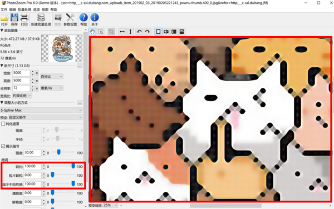Viewport: 334px width, 209px height.
Task: Save the image with the 保存 icon
Action: pos(14,19)
